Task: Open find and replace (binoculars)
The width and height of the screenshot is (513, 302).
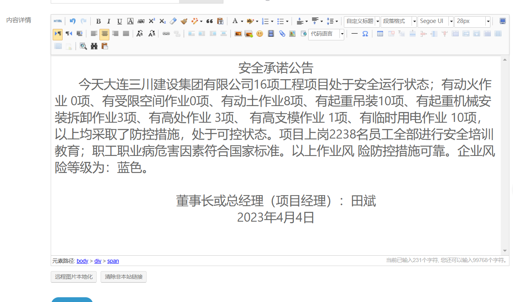Action: click(94, 46)
